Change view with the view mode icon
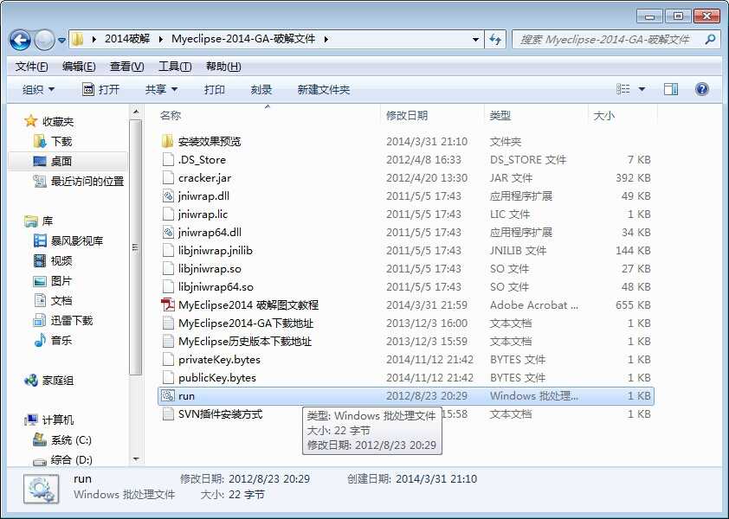The image size is (729, 519). tap(623, 89)
